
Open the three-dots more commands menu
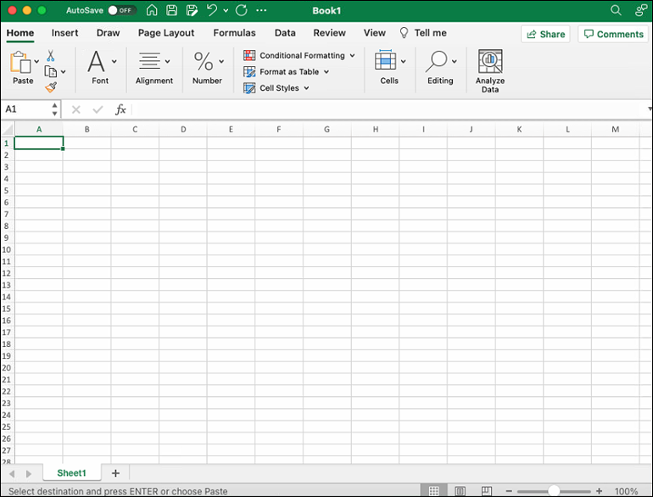(261, 10)
